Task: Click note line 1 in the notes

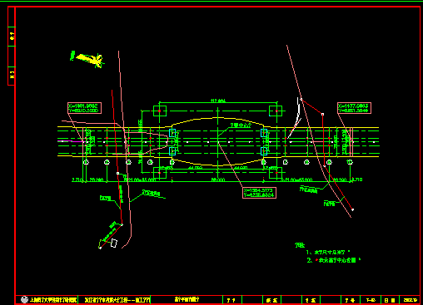Action: (328, 253)
